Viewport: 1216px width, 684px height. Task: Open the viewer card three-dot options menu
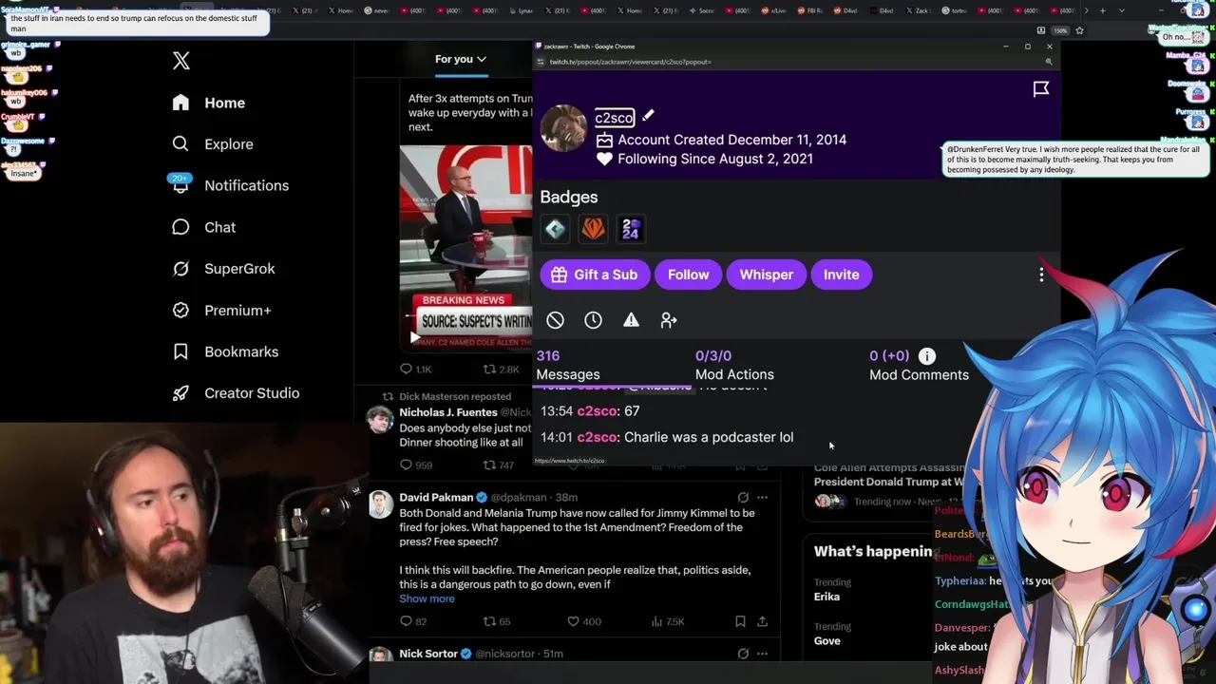click(1041, 275)
